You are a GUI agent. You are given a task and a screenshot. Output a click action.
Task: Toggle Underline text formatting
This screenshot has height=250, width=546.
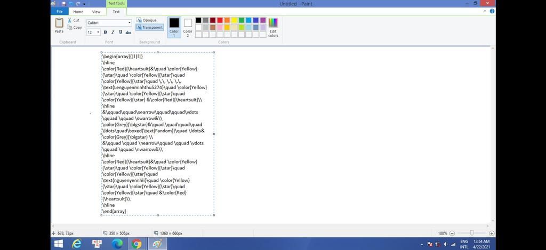coord(121,32)
